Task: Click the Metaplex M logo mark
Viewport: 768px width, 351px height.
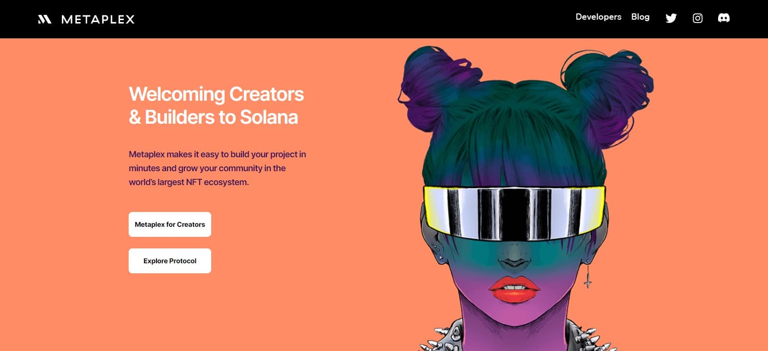Action: pyautogui.click(x=45, y=19)
